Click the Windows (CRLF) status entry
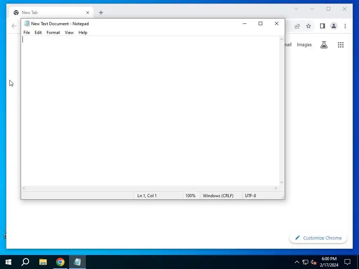The height and width of the screenshot is (269, 359). pos(218,196)
